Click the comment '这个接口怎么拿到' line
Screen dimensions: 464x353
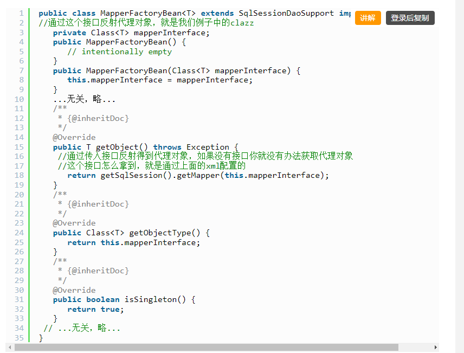(152, 165)
